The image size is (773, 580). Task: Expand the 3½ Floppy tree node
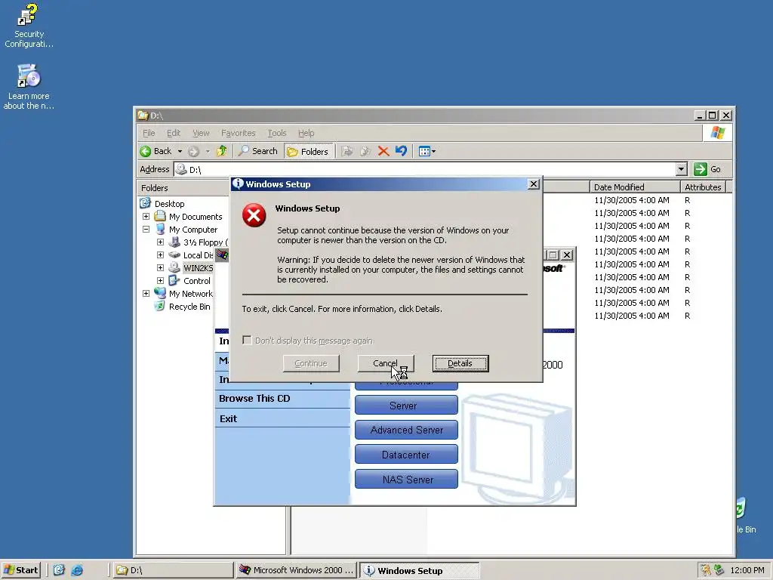160,242
